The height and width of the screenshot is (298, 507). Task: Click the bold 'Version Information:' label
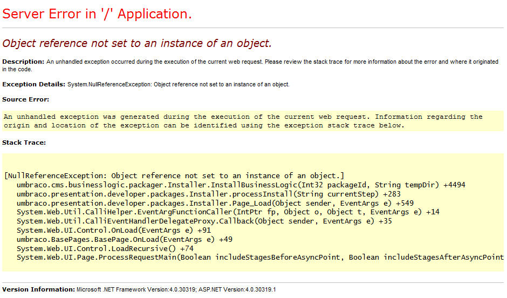[38, 290]
